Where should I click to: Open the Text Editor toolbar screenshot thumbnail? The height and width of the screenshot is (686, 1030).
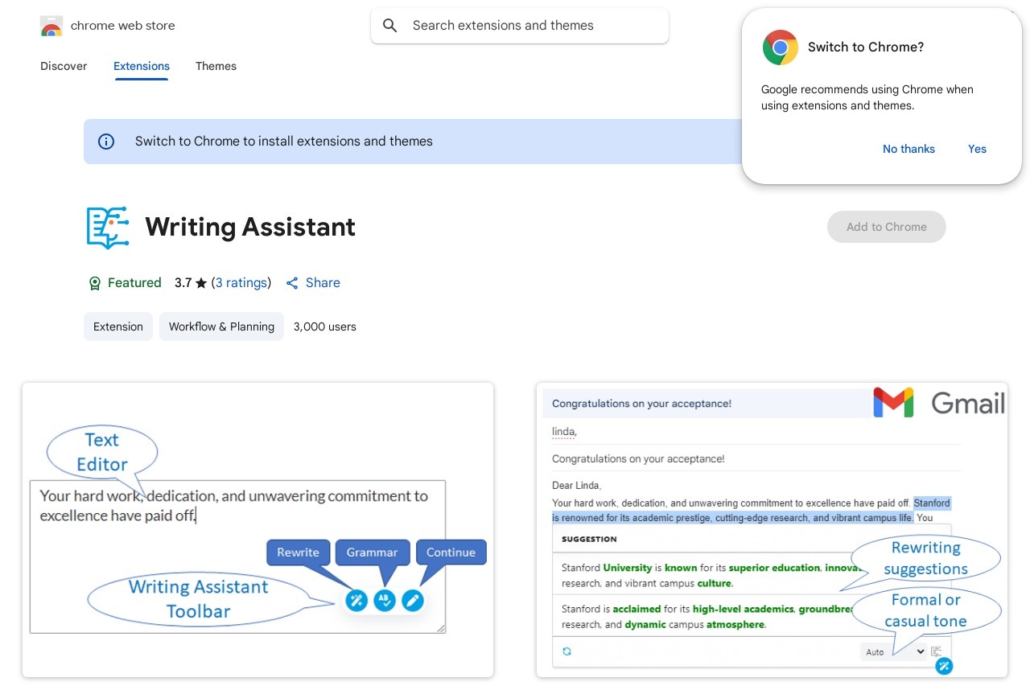257,530
